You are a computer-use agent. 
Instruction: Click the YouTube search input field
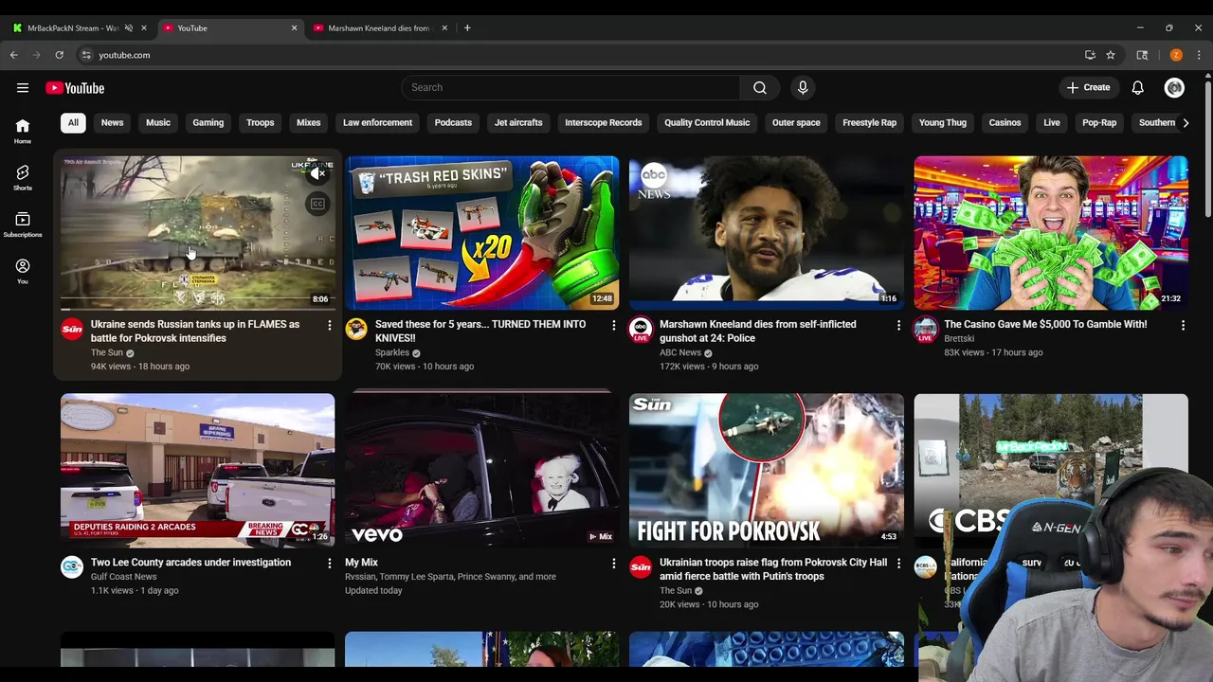pyautogui.click(x=570, y=87)
